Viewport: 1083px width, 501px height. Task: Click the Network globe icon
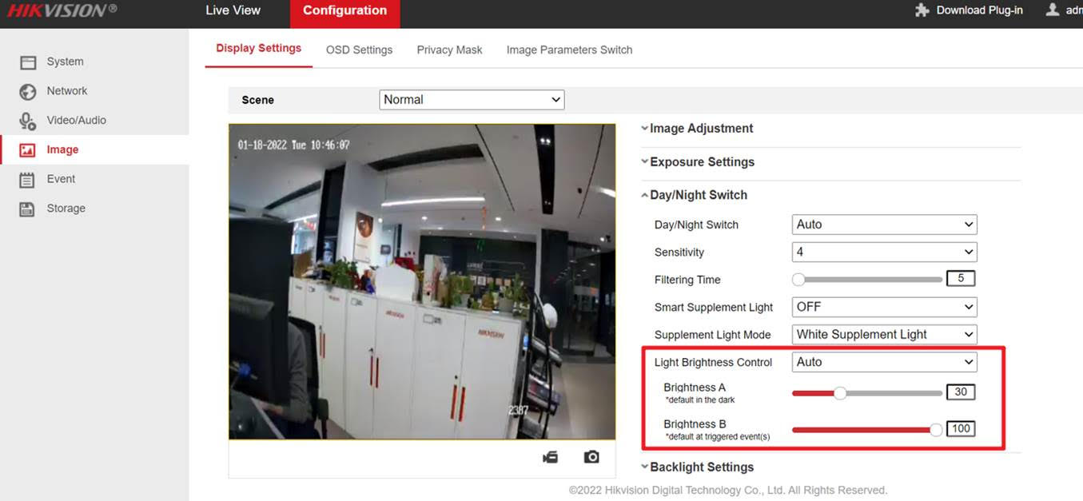click(x=28, y=92)
